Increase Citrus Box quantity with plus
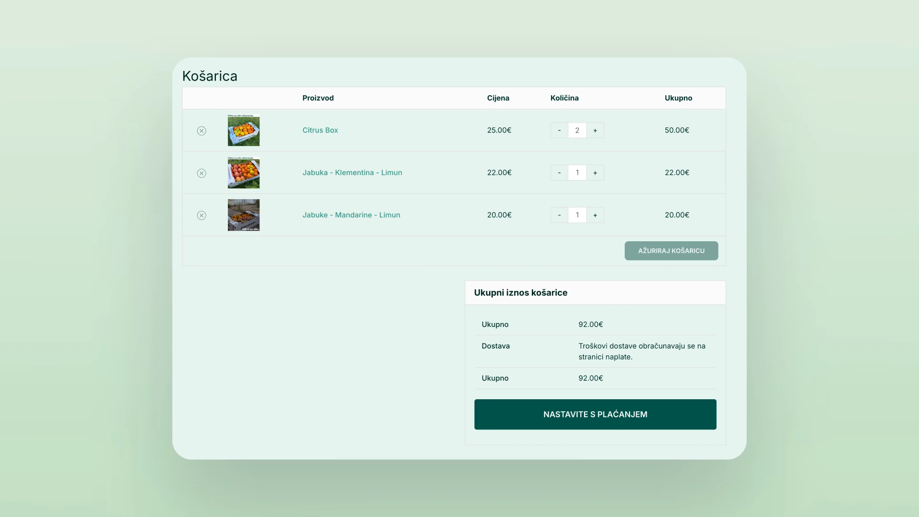 595,130
